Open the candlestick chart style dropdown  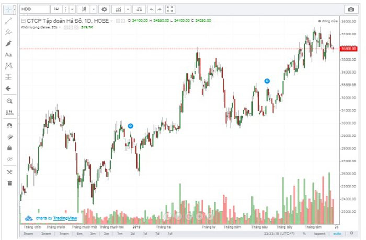93,9
